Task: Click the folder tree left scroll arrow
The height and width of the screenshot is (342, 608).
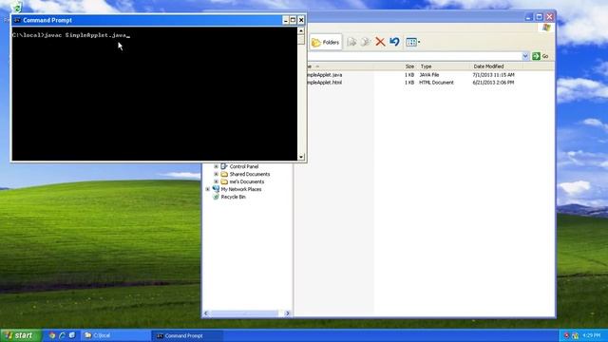Action: pos(206,313)
